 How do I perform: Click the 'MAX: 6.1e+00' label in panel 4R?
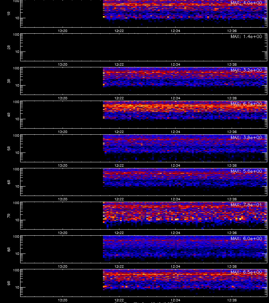[246, 104]
